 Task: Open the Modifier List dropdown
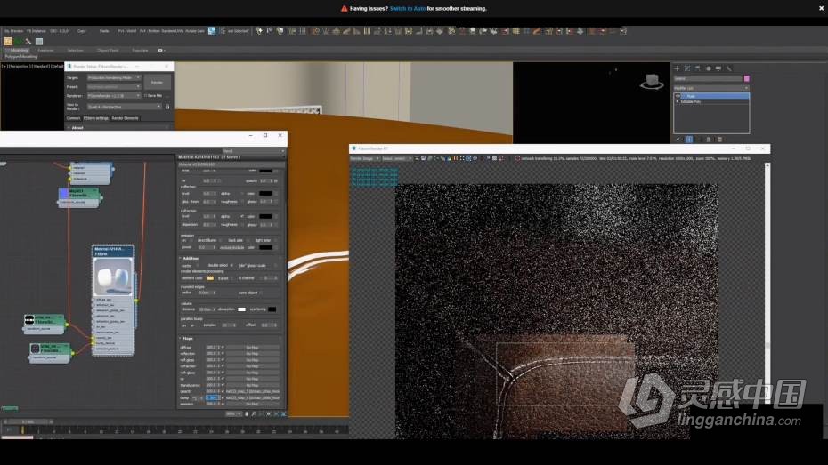[x=711, y=88]
